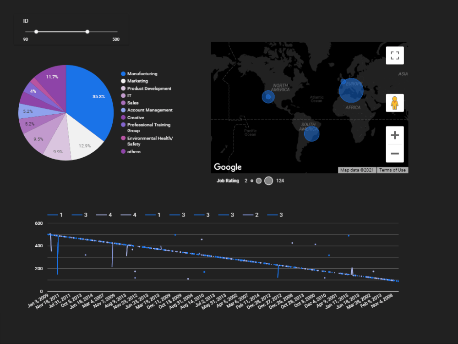The height and width of the screenshot is (344, 458).
Task: Click the left handle of the ID slider
Action: coord(37,32)
